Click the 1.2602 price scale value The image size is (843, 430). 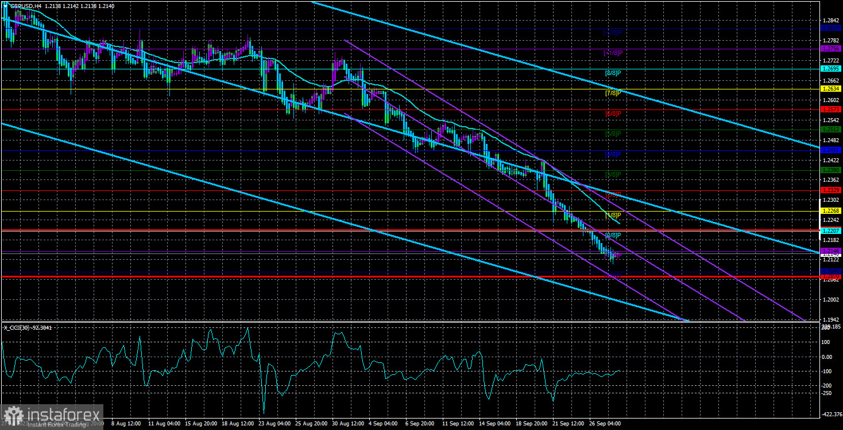point(831,100)
